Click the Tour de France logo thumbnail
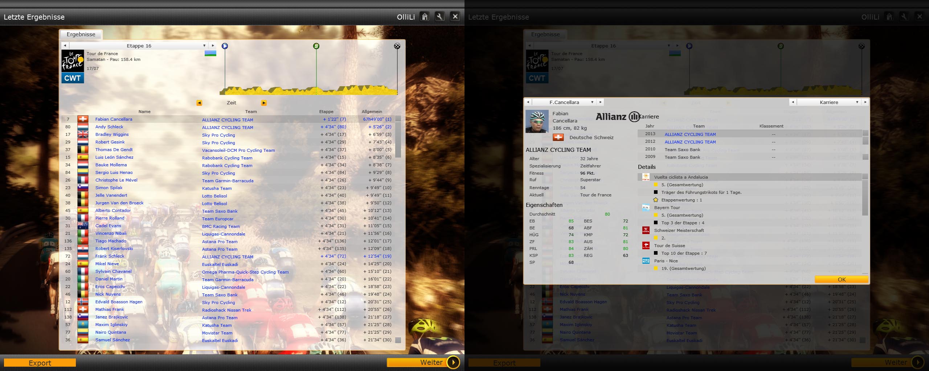 click(73, 61)
